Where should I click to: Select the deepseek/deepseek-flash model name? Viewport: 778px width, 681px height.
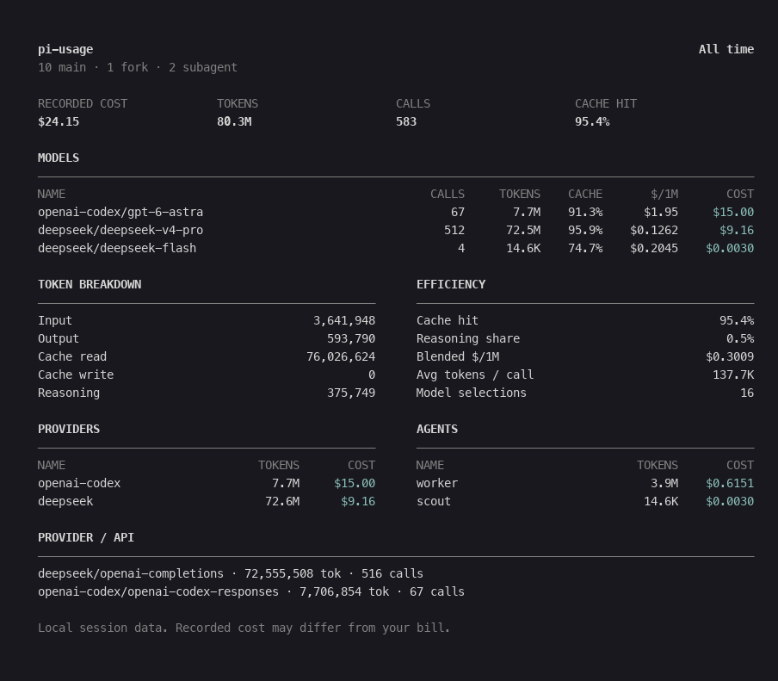(x=117, y=248)
